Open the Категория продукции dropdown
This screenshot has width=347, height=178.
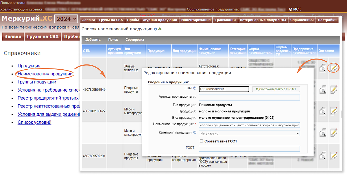(249, 133)
